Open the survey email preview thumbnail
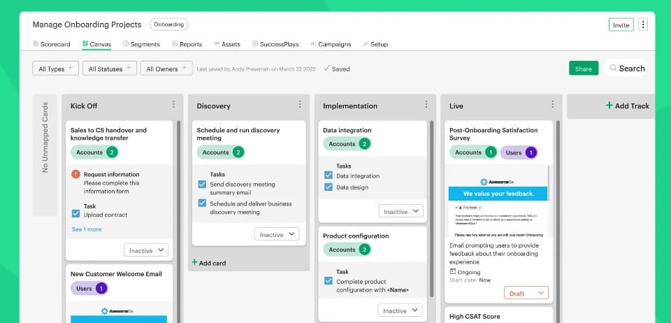This screenshot has height=323, width=671. pyautogui.click(x=497, y=201)
